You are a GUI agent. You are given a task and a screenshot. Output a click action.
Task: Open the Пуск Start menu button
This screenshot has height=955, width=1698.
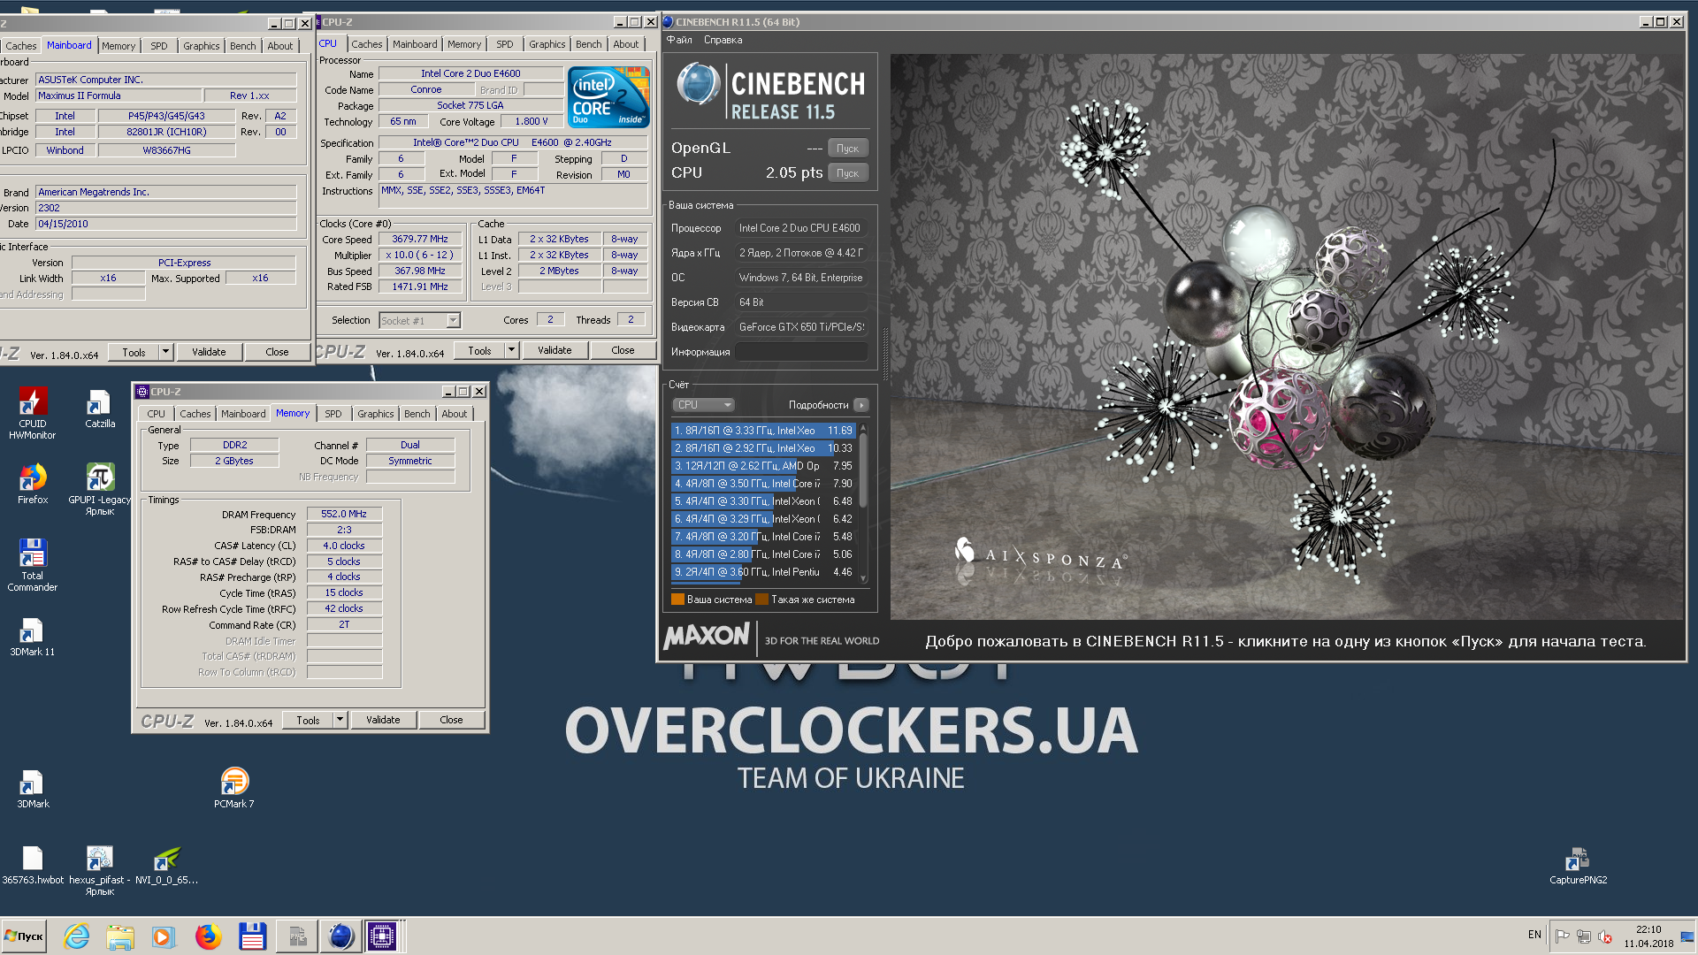tap(24, 936)
